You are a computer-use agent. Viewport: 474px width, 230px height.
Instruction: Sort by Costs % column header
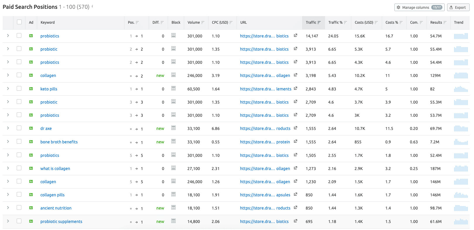[x=394, y=23]
